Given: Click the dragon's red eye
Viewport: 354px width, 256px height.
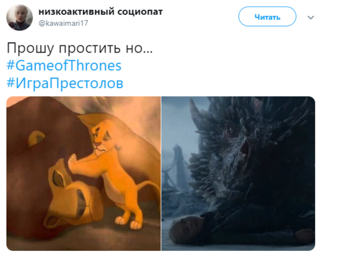Looking at the screenshot, I should (231, 131).
